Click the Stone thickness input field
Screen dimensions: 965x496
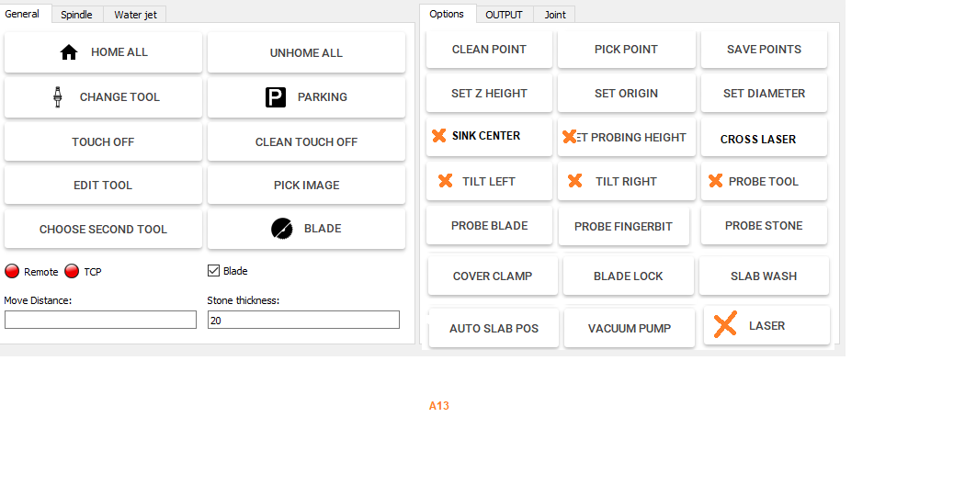(x=303, y=320)
